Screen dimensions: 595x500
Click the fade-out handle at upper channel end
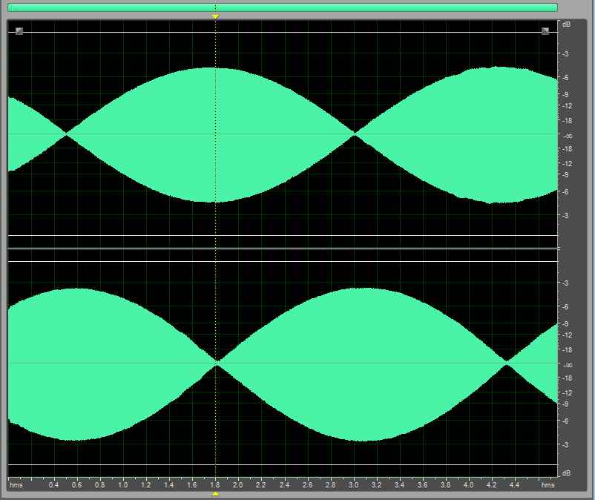tap(545, 31)
